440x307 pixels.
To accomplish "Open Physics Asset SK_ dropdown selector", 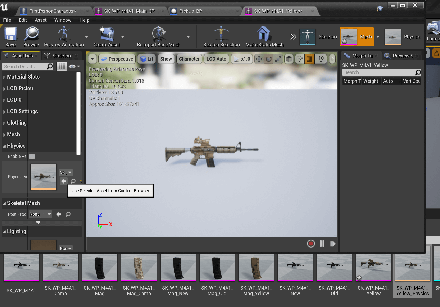I will [66, 172].
